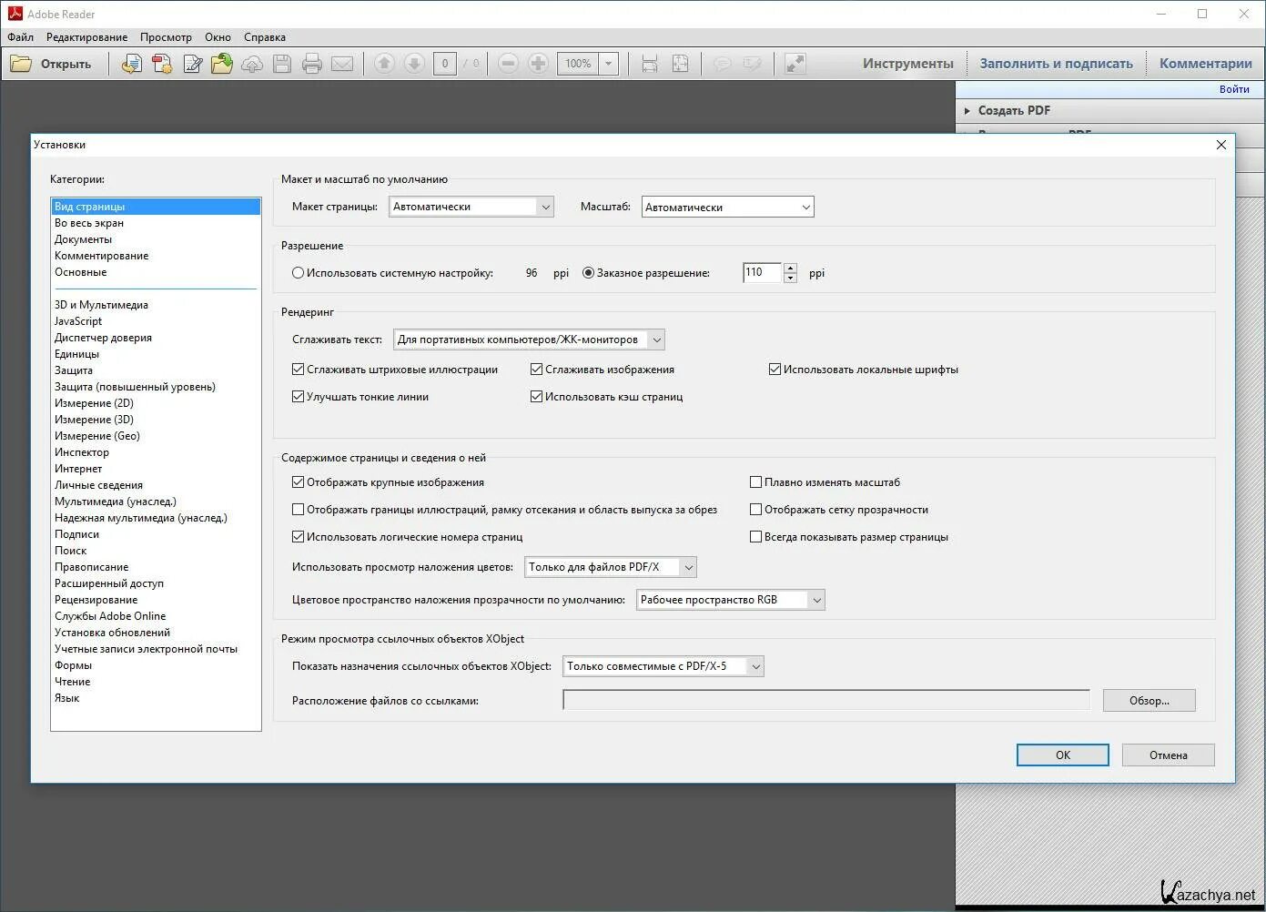Click the Adobe Reader logo in title bar
Image resolution: width=1266 pixels, height=912 pixels.
pyautogui.click(x=15, y=14)
